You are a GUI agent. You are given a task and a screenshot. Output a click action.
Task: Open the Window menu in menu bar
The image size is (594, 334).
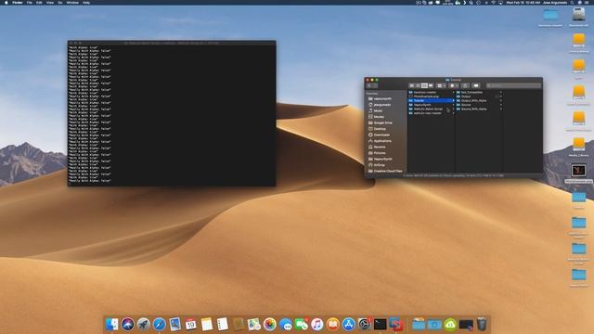pos(72,2)
